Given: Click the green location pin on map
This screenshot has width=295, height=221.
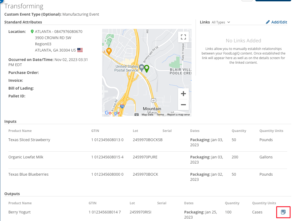Looking at the screenshot, I should coord(146,68).
